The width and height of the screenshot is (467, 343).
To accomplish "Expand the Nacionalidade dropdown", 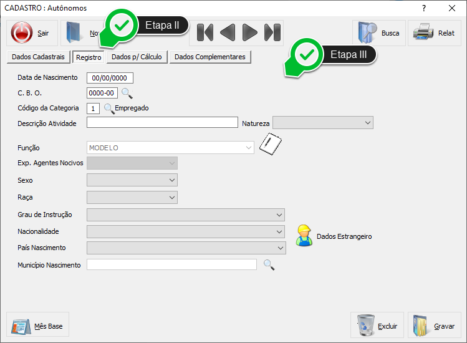I will pyautogui.click(x=279, y=231).
